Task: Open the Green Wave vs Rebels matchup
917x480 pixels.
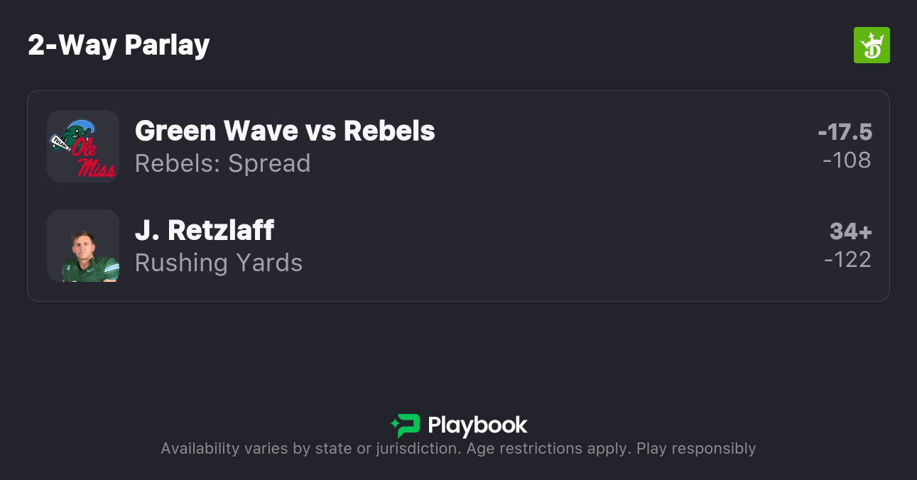Action: click(x=285, y=131)
